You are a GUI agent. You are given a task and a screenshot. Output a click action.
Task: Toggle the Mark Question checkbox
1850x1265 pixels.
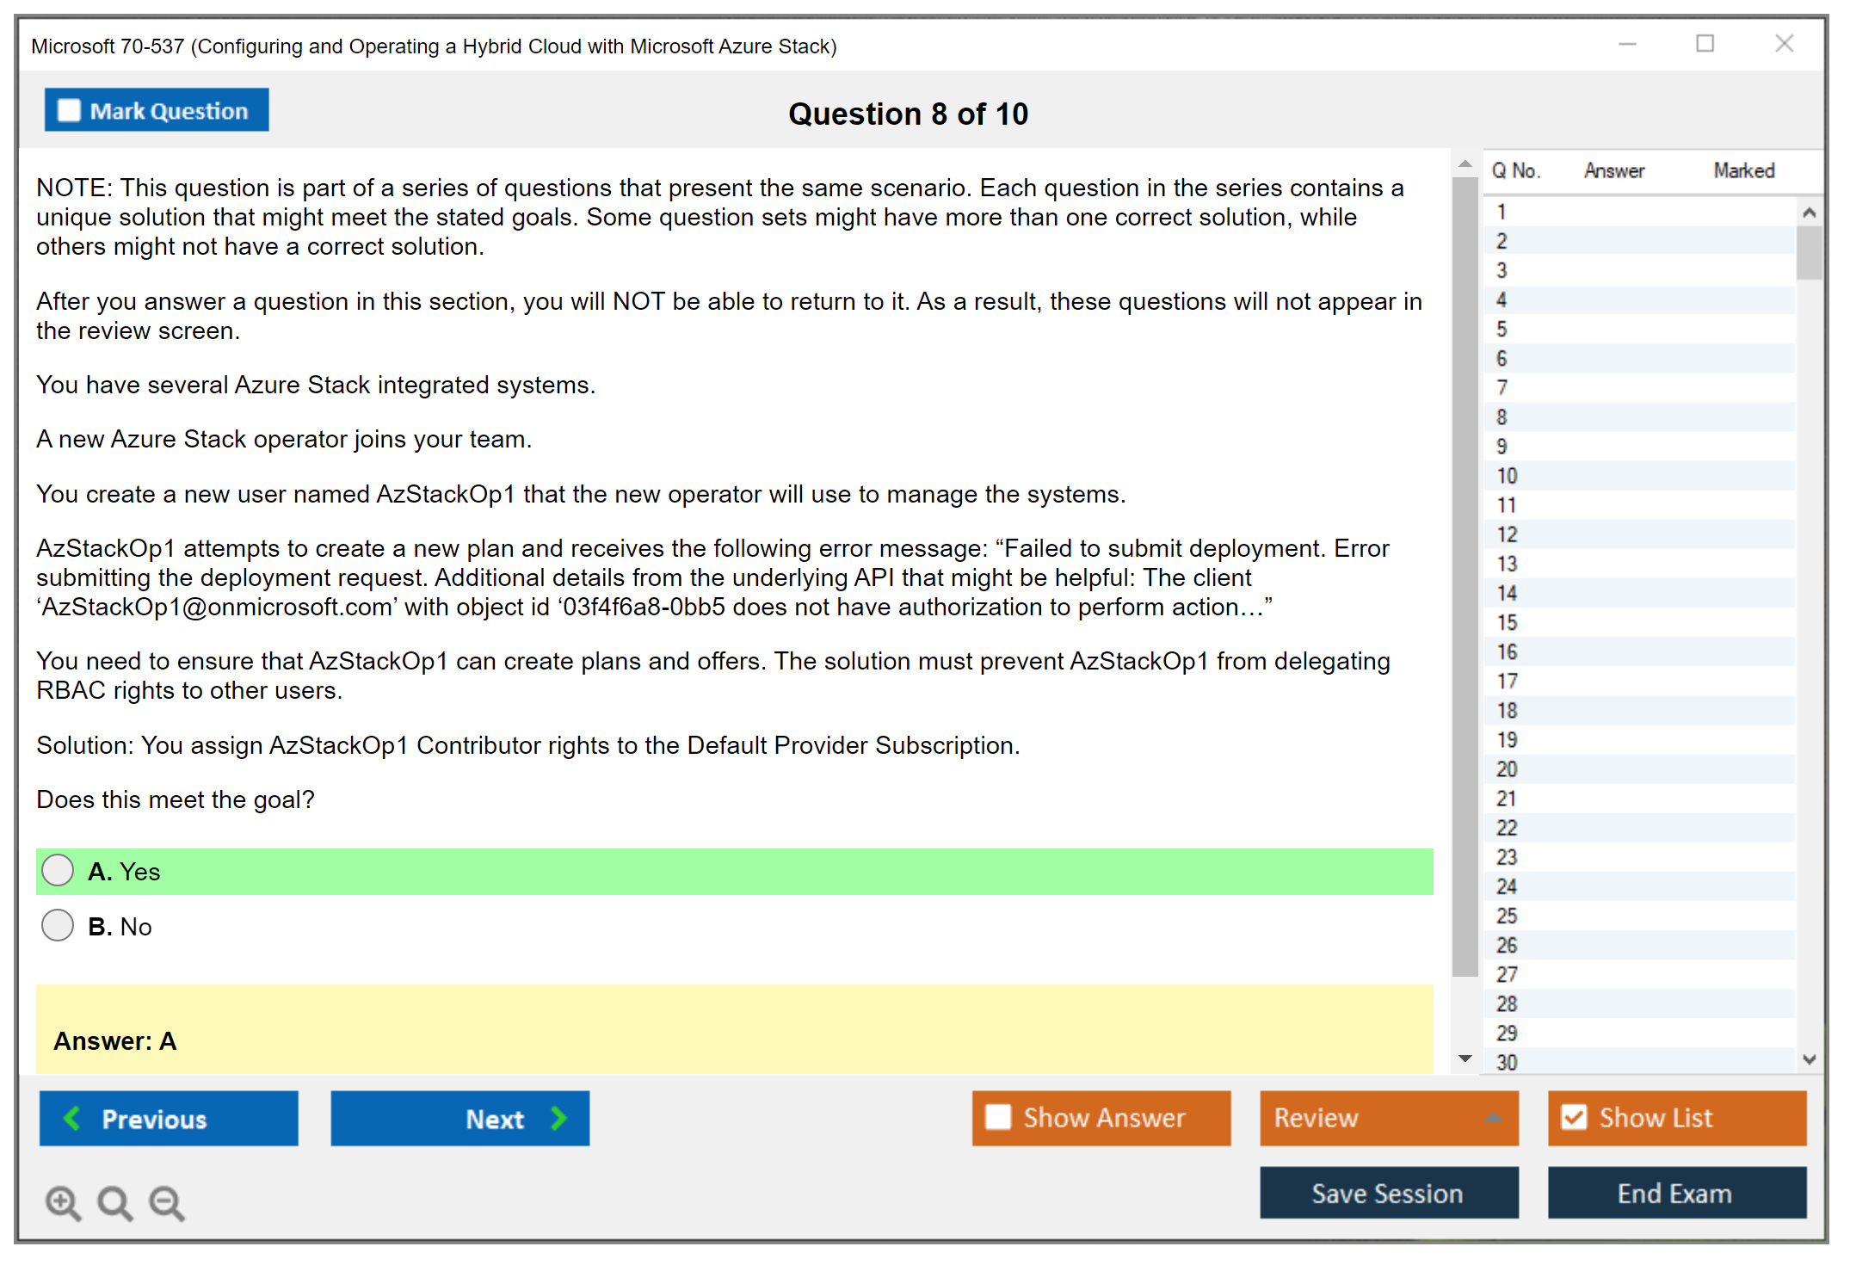[69, 111]
